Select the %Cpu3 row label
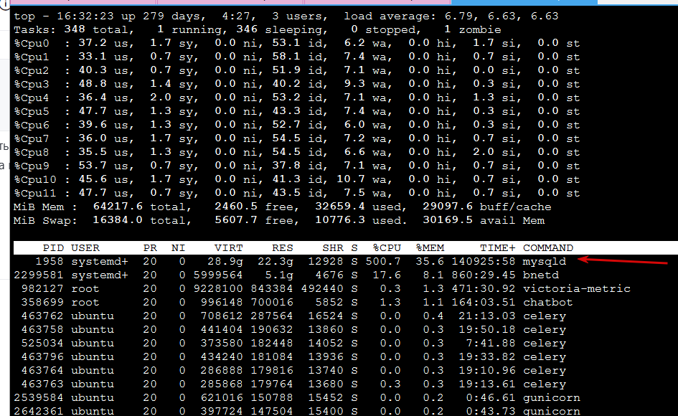678x416 pixels. pyautogui.click(x=32, y=84)
